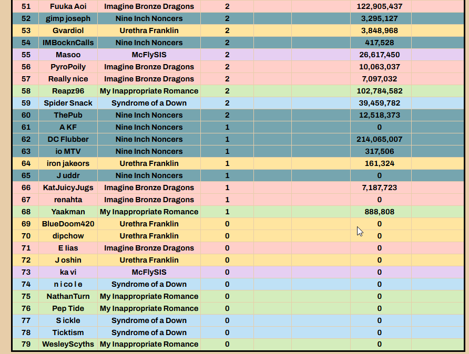469x354 pixels.
Task: Select the Really nice player cell
Action: 68,79
